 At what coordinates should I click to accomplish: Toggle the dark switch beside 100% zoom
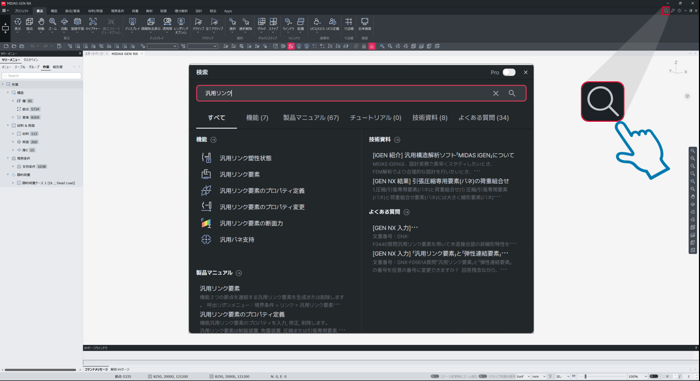pyautogui.click(x=654, y=376)
